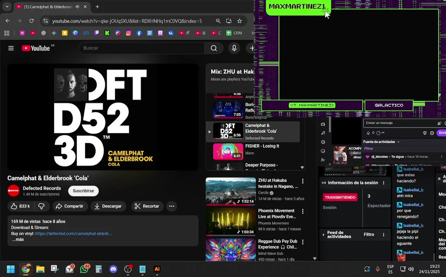Open WhatsApp from the taskbar

pyautogui.click(x=84, y=269)
